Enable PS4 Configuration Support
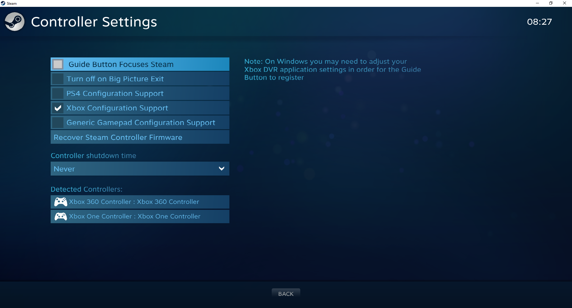The width and height of the screenshot is (572, 308). click(x=58, y=93)
